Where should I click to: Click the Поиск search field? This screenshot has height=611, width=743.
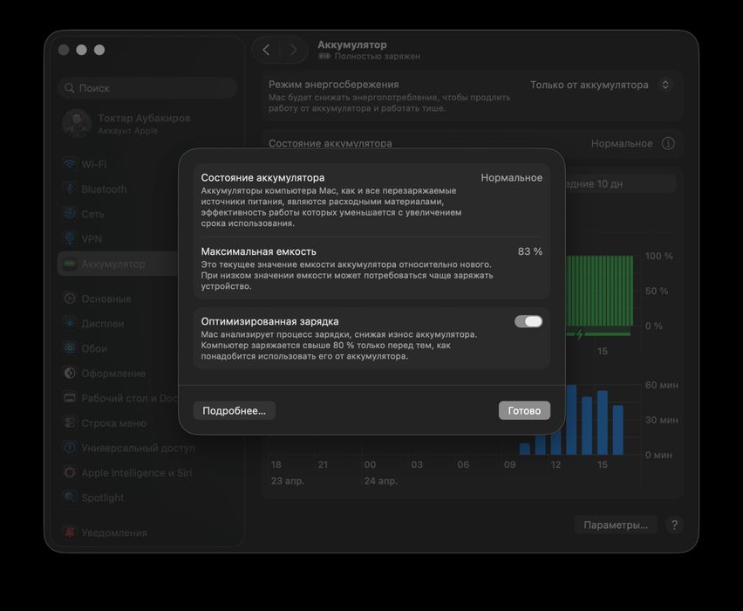[148, 88]
